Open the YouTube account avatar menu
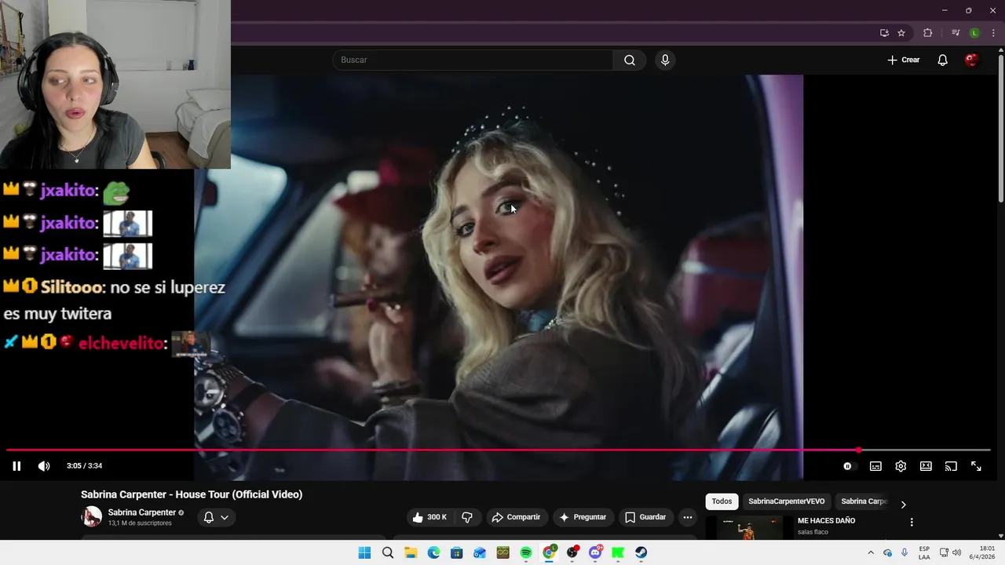Screen dimensions: 1005x565 point(971,60)
